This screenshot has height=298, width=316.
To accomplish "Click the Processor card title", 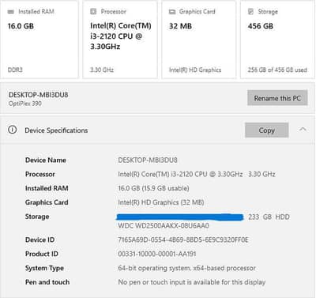I will click(x=114, y=11).
